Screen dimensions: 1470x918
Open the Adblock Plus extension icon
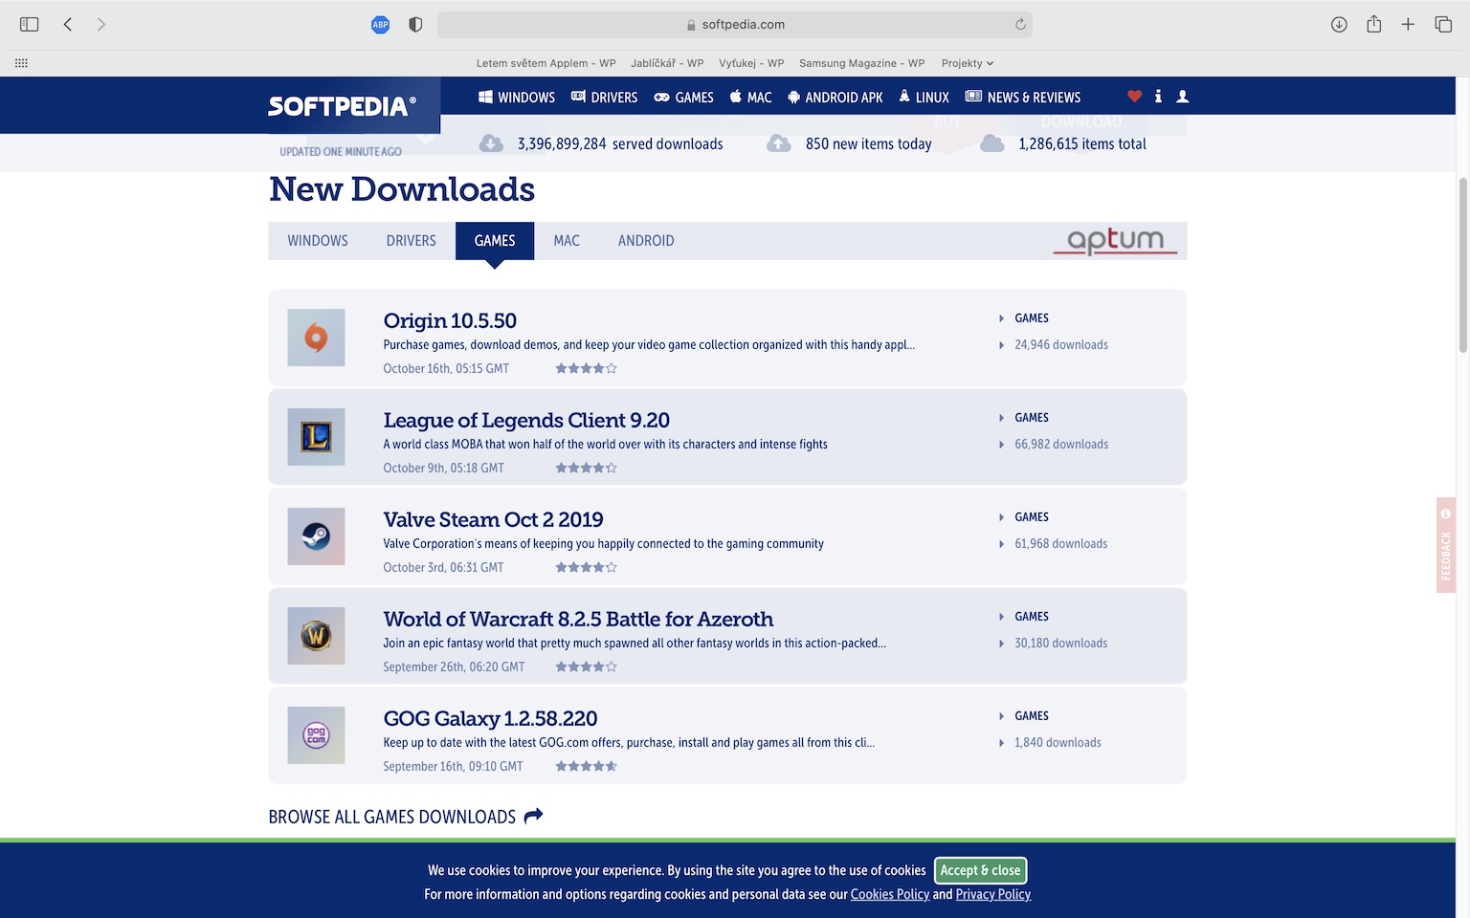pos(380,25)
